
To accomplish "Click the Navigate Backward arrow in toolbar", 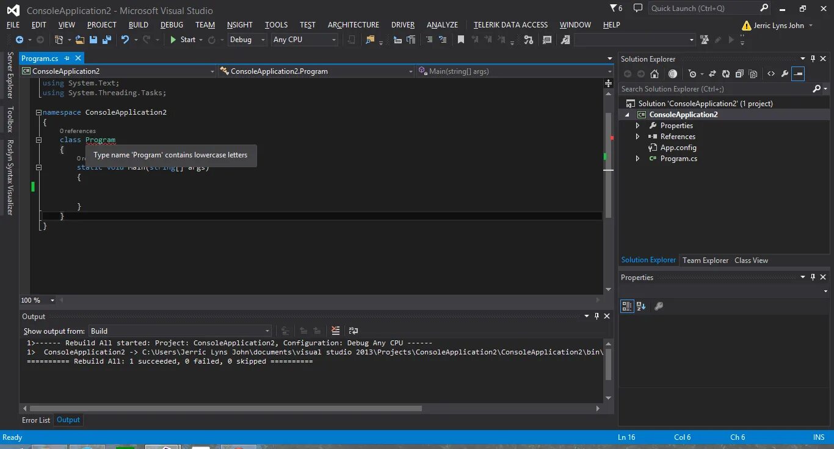I will (20, 40).
